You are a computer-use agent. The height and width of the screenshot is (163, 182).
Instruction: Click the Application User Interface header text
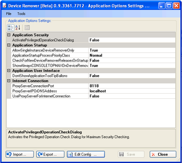point(36,71)
